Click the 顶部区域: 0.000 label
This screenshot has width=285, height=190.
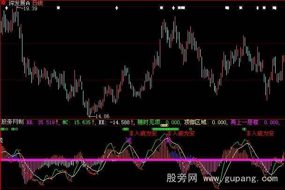(x=205, y=122)
